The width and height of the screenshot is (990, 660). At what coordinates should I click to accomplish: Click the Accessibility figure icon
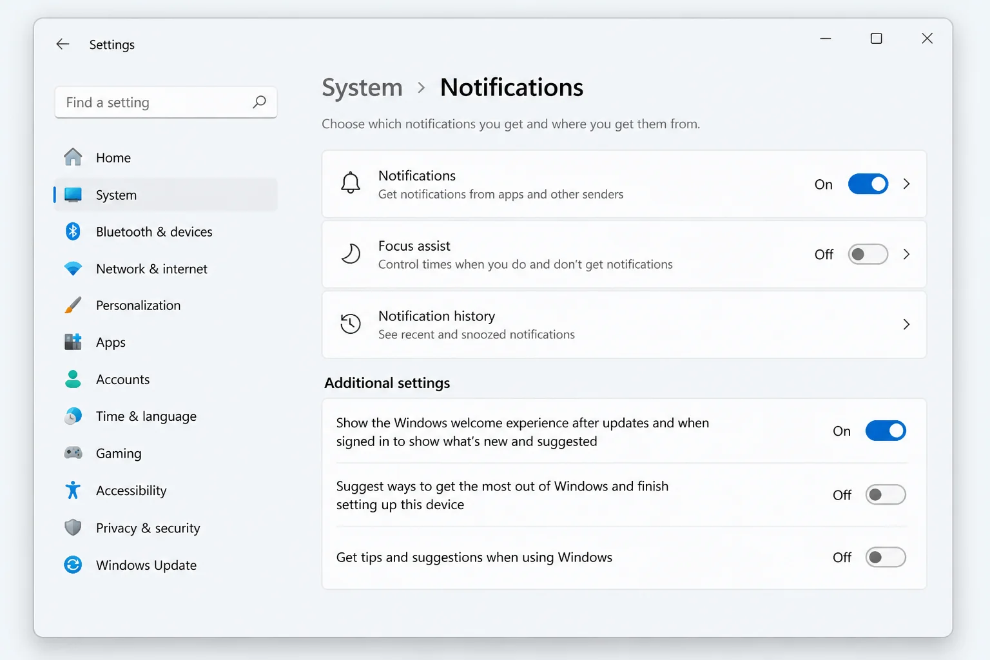(73, 490)
